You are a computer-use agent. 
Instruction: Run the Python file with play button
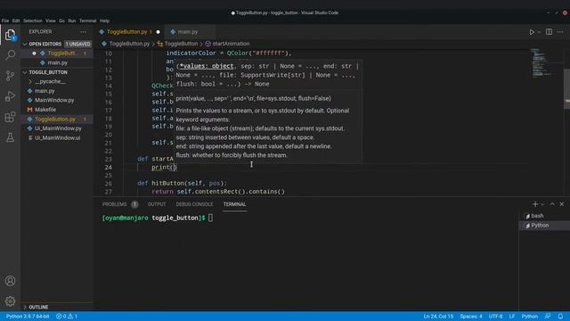pos(532,32)
